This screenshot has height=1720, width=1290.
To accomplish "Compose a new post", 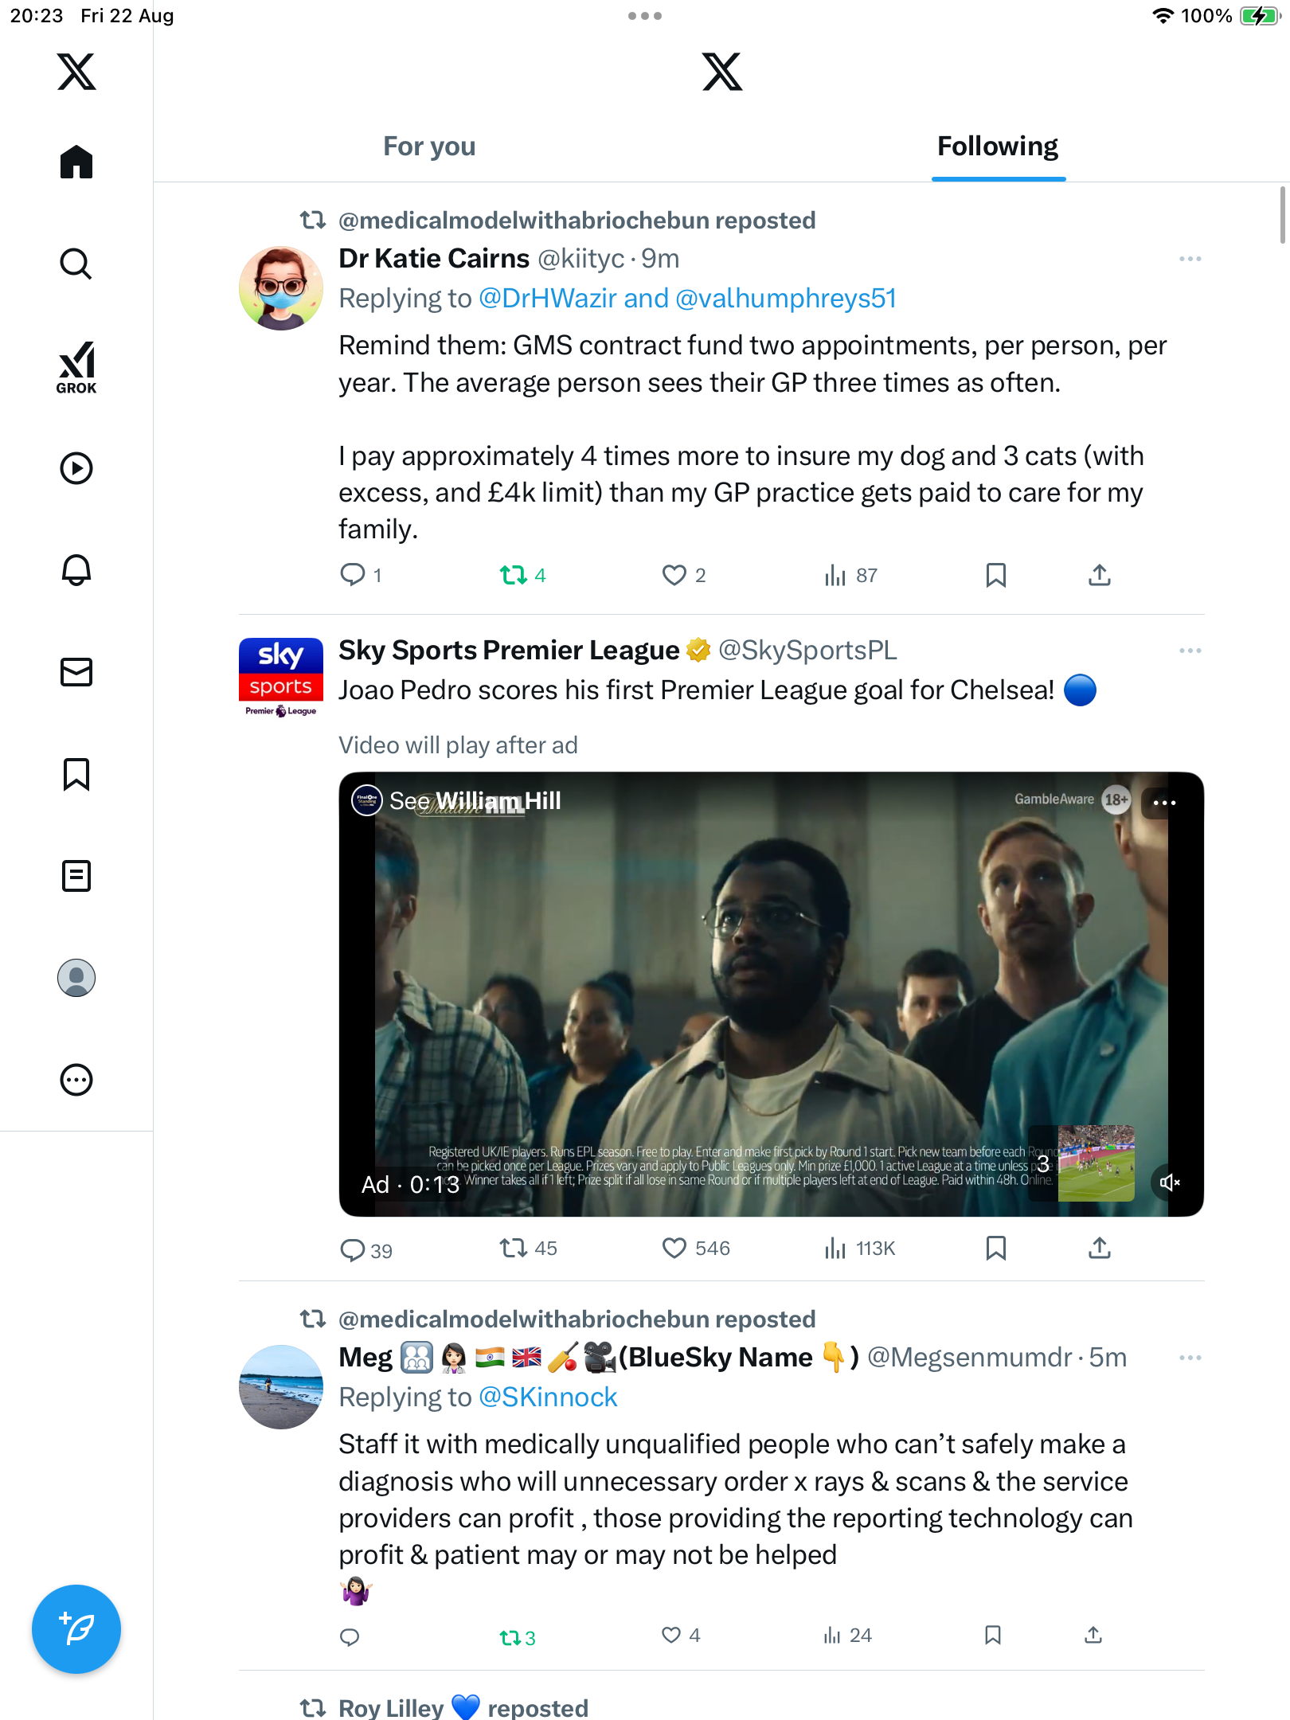I will click(x=76, y=1629).
